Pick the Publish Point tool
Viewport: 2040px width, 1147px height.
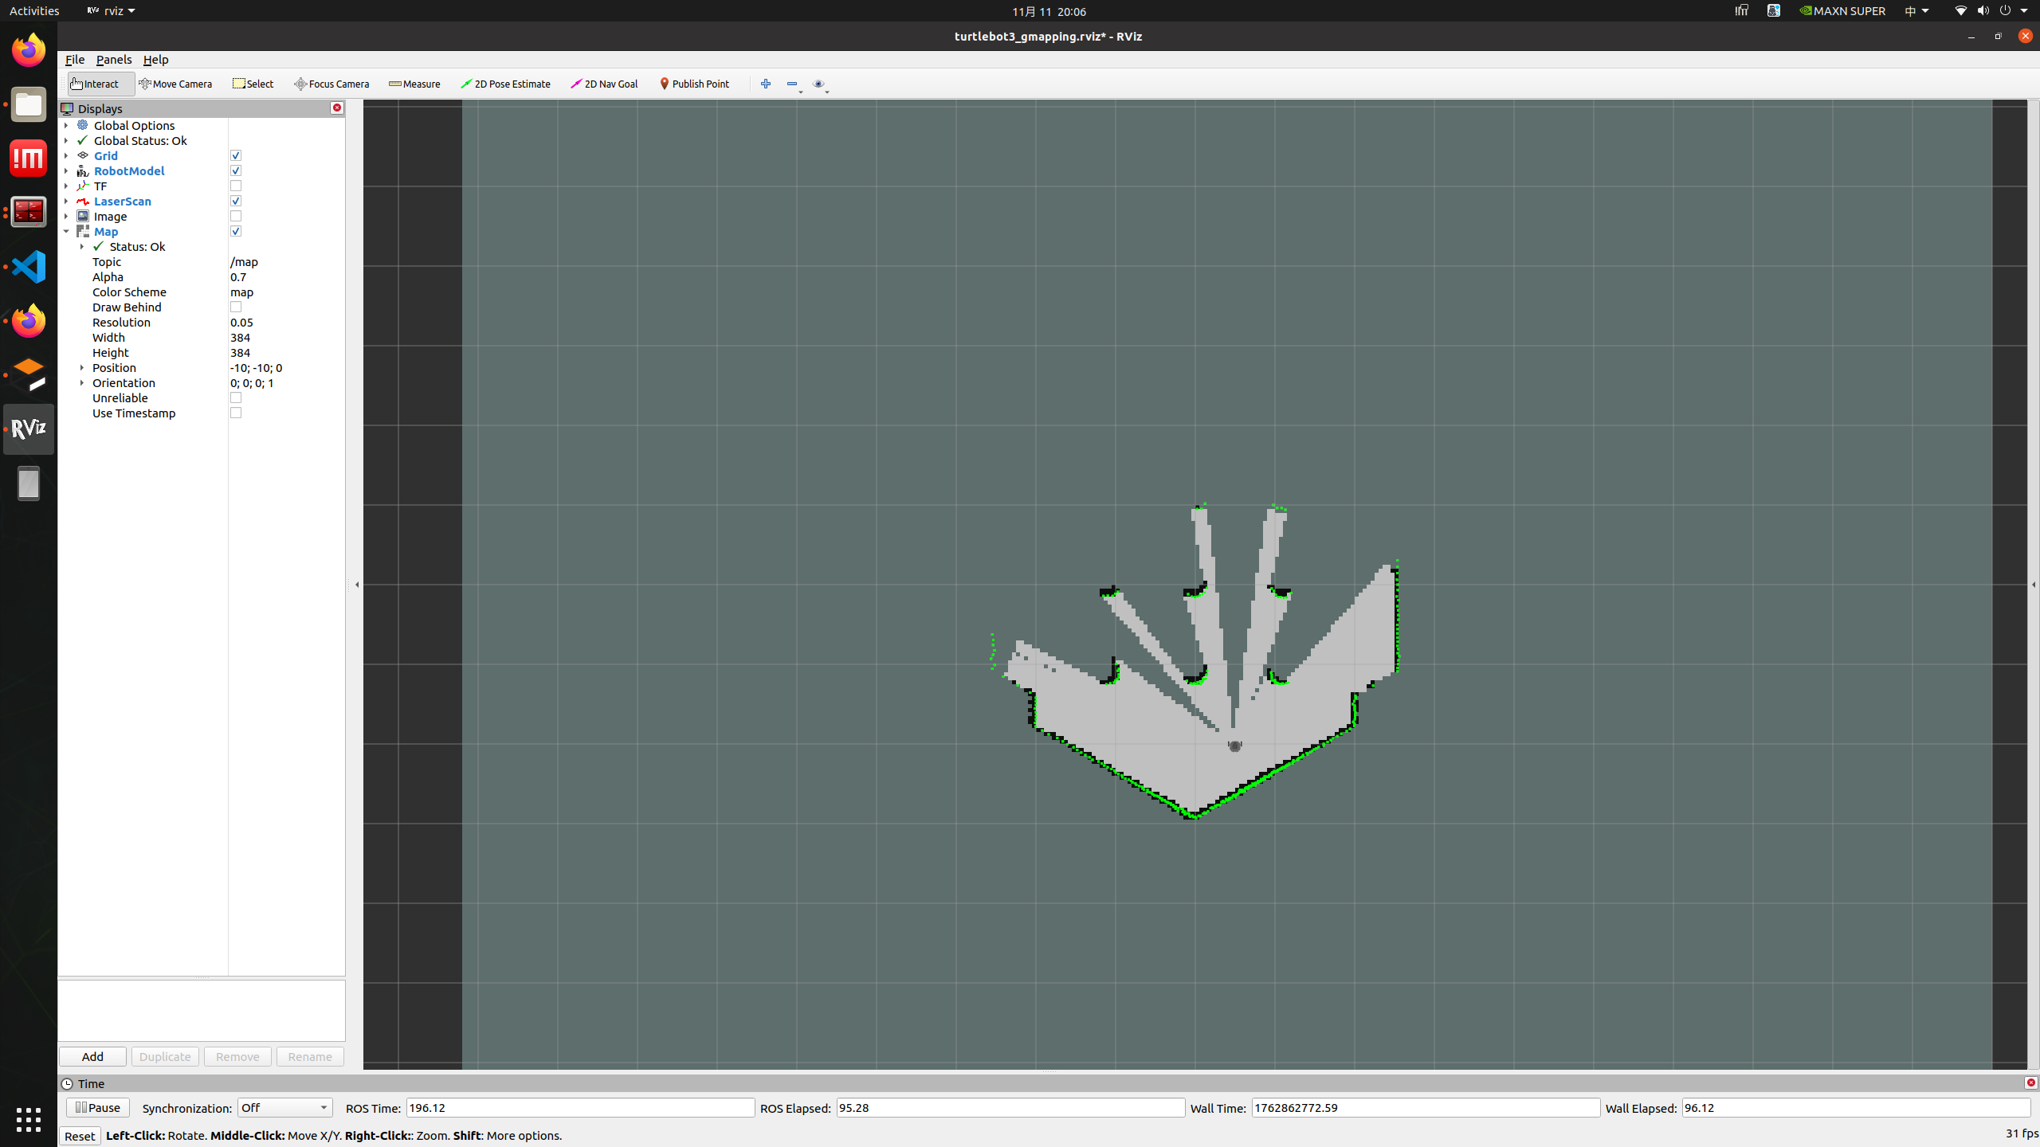(694, 84)
